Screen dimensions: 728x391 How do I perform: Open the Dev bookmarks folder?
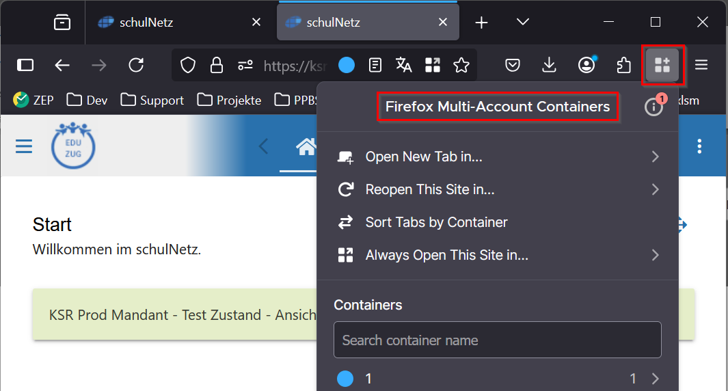coord(87,100)
